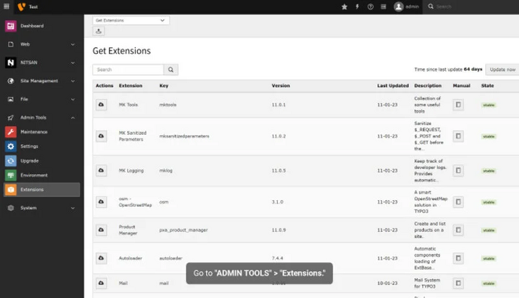This screenshot has width=519, height=298.
Task: Click the State column header
Action: 487,86
